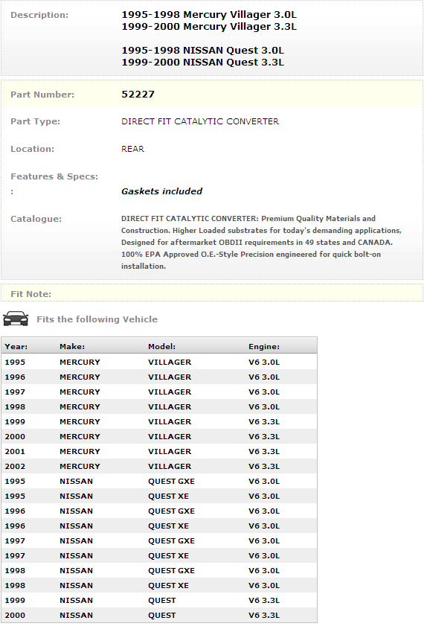This screenshot has height=632, width=424.
Task: Select the 1995 Mercury Villager row
Action: point(159,362)
